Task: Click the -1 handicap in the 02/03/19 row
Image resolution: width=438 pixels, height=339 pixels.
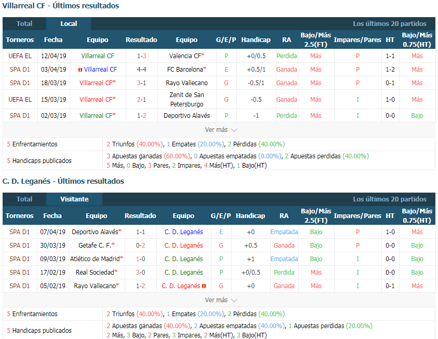Action: [x=256, y=116]
